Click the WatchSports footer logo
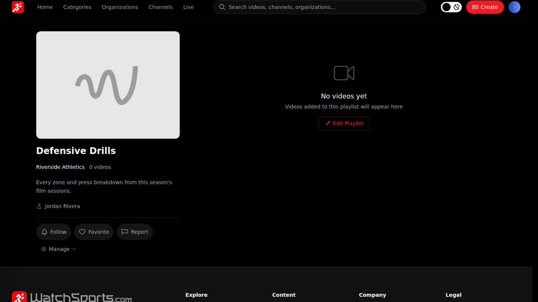Viewport: 538px width, 302px height. 72,297
